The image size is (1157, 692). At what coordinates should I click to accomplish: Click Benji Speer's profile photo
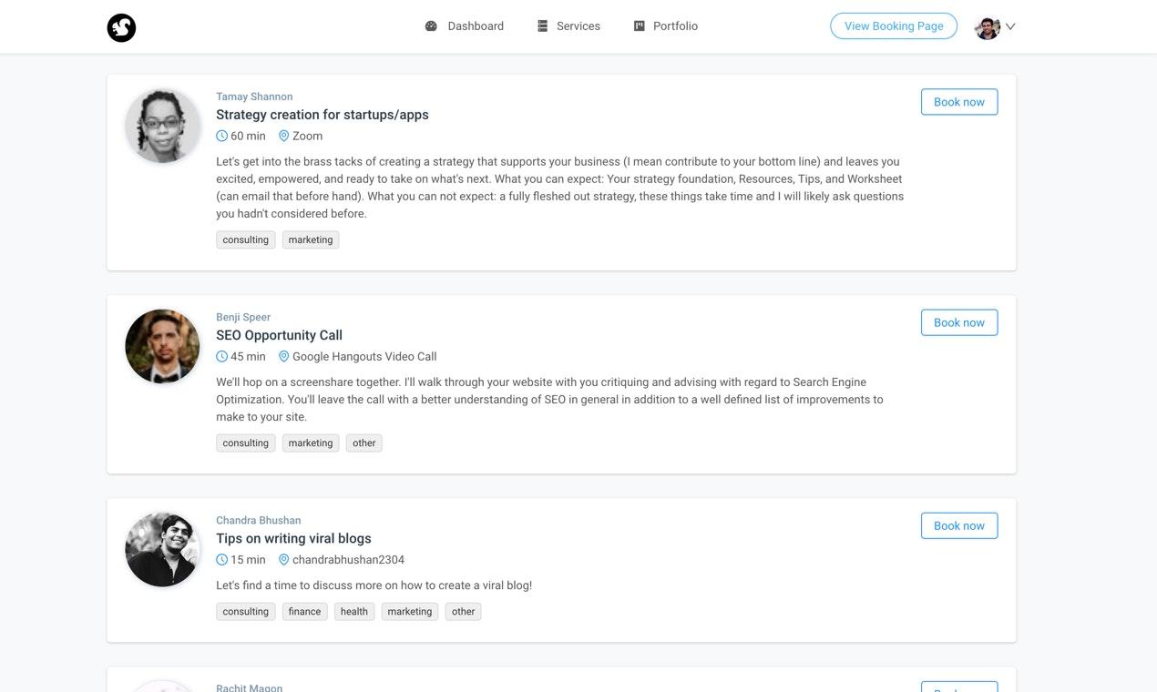[x=162, y=346]
